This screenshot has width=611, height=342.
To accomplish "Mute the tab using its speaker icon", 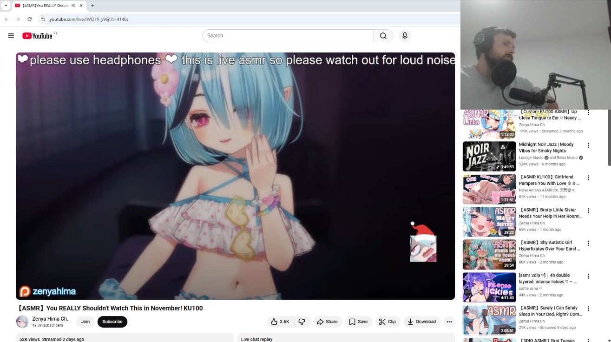I will [x=73, y=6].
